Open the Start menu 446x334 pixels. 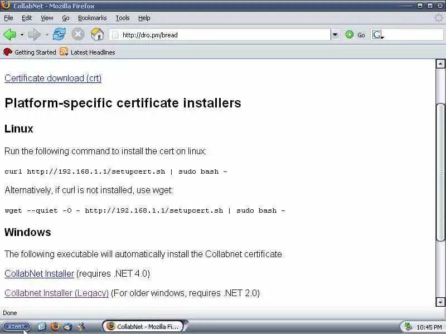coord(16,327)
